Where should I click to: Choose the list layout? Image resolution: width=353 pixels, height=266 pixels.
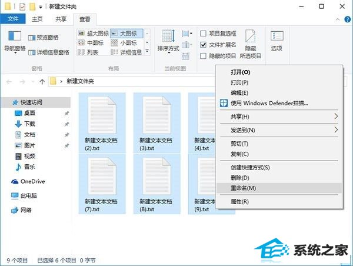(88, 52)
